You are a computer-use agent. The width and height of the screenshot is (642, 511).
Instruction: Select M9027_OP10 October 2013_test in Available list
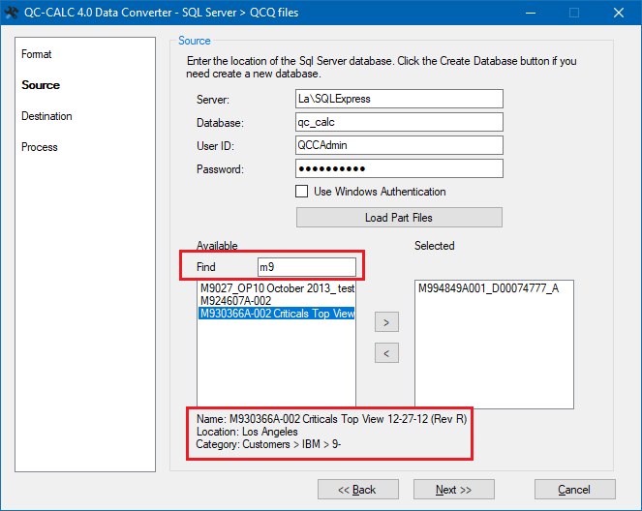[x=276, y=288]
